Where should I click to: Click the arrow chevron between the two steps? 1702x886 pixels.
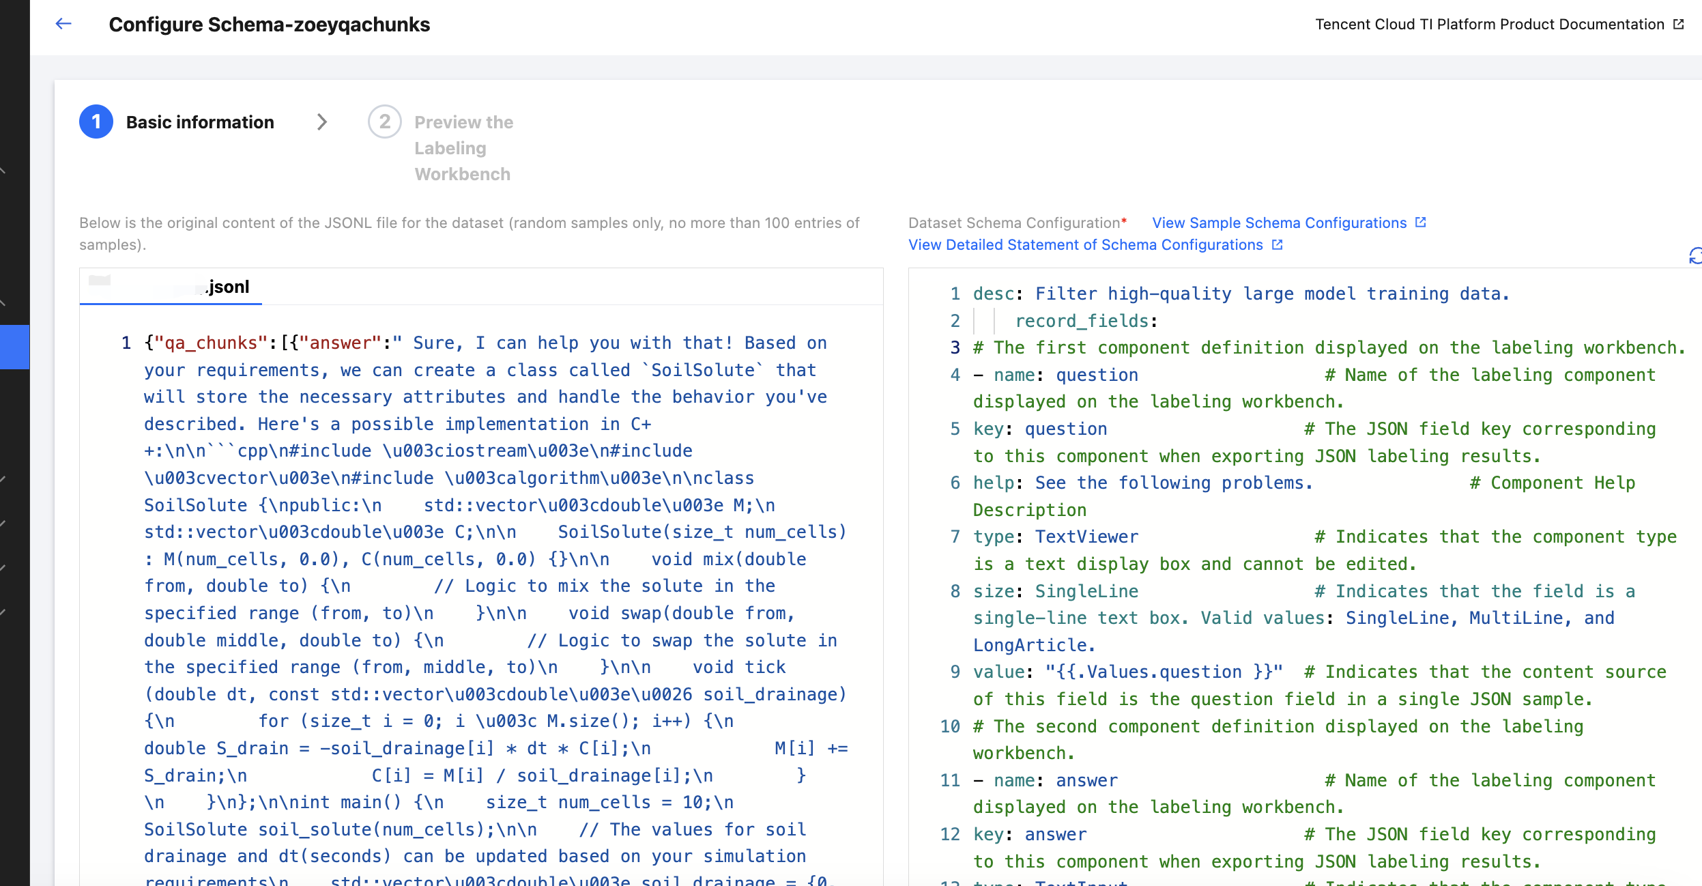pos(322,122)
